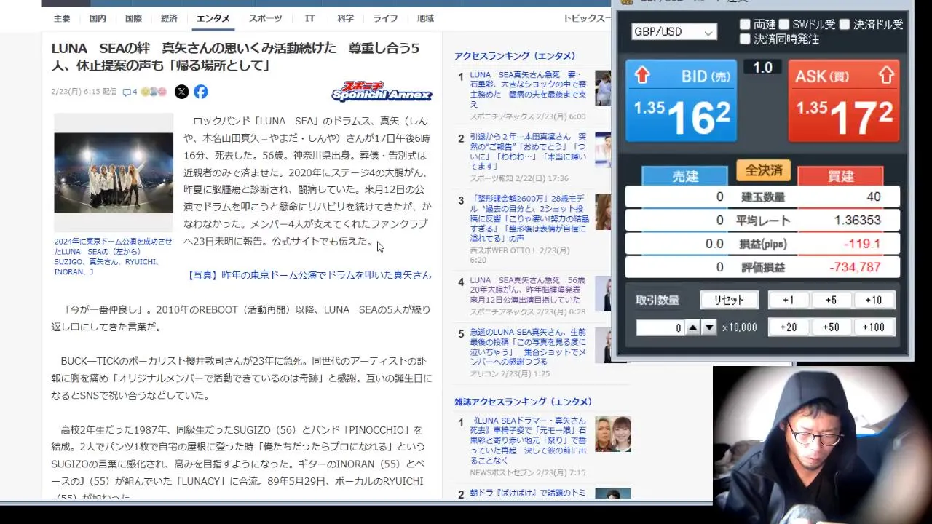The height and width of the screenshot is (524, 932).
Task: Add +100 to trade quantity
Action: (x=874, y=327)
